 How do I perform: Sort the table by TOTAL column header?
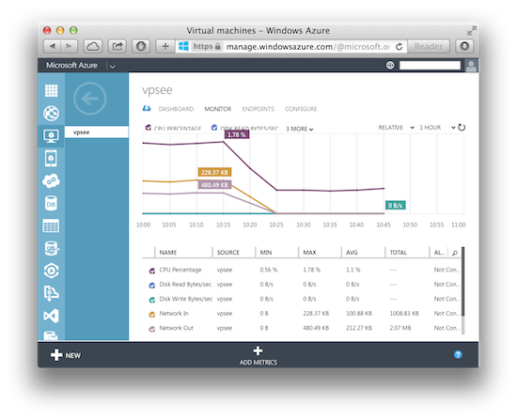pos(399,253)
